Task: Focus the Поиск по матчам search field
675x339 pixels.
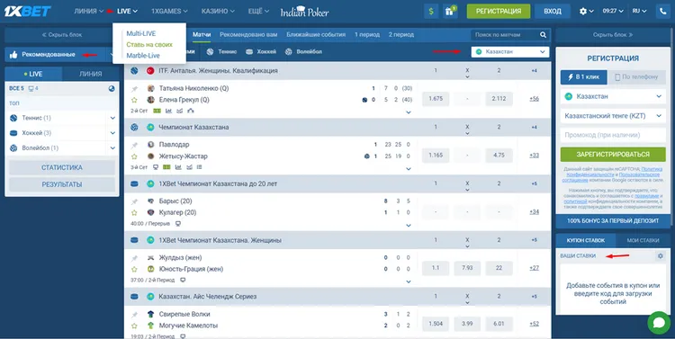Action: point(504,35)
